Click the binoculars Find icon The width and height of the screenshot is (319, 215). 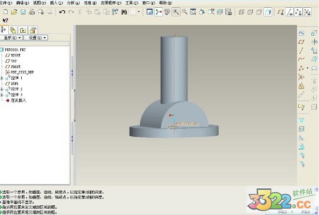point(124,12)
